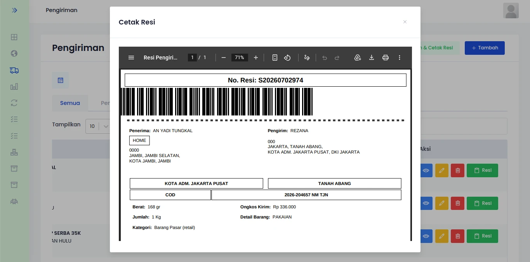The width and height of the screenshot is (530, 262).
Task: Expand the sidebar with the double-chevron icon
Action: click(14, 10)
